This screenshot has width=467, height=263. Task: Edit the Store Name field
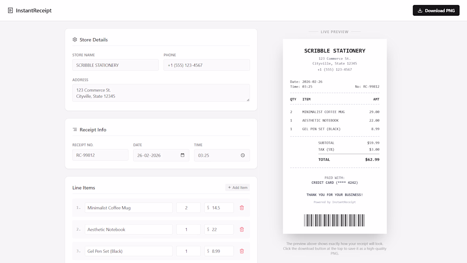[115, 65]
